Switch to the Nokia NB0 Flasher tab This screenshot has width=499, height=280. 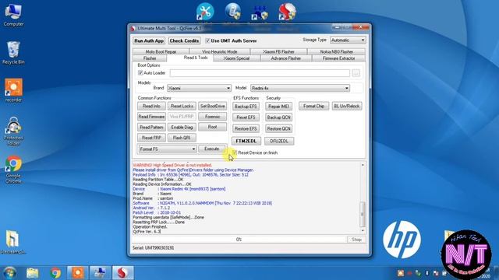pos(336,51)
